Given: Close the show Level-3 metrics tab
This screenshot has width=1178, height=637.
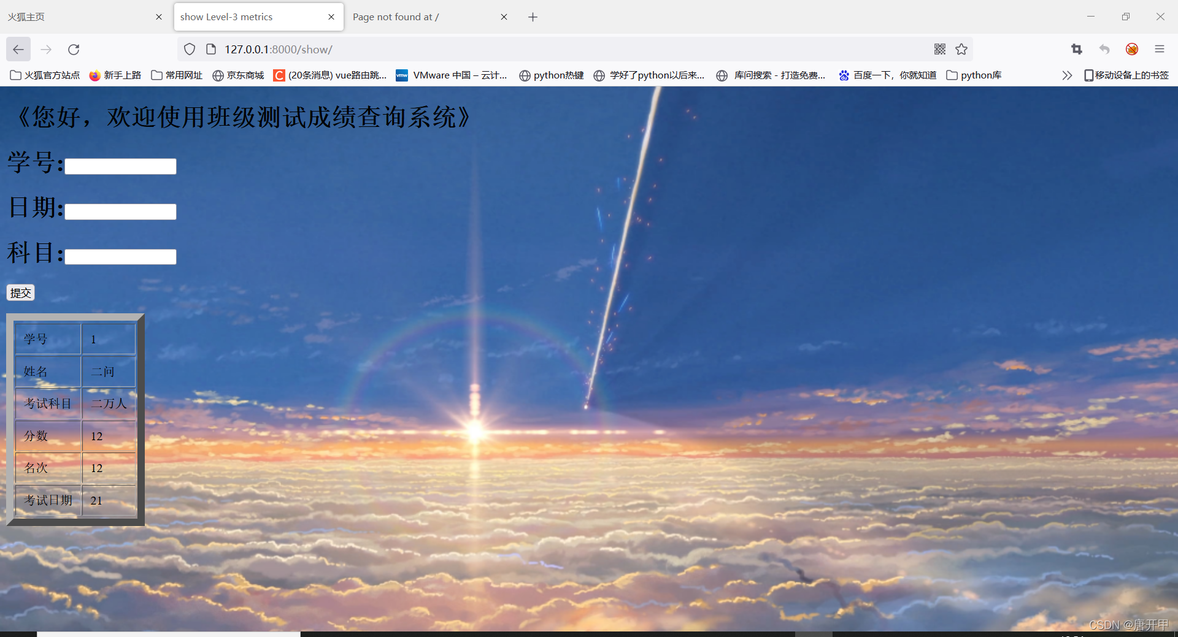Looking at the screenshot, I should 331,17.
